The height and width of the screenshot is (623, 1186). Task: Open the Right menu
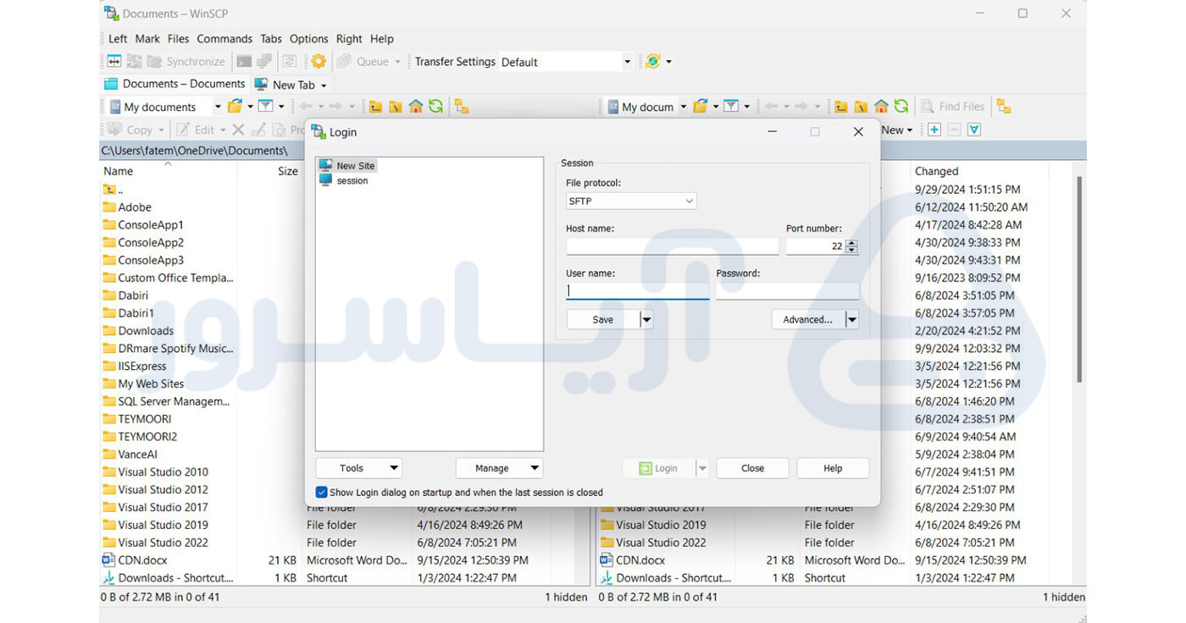[x=349, y=39]
